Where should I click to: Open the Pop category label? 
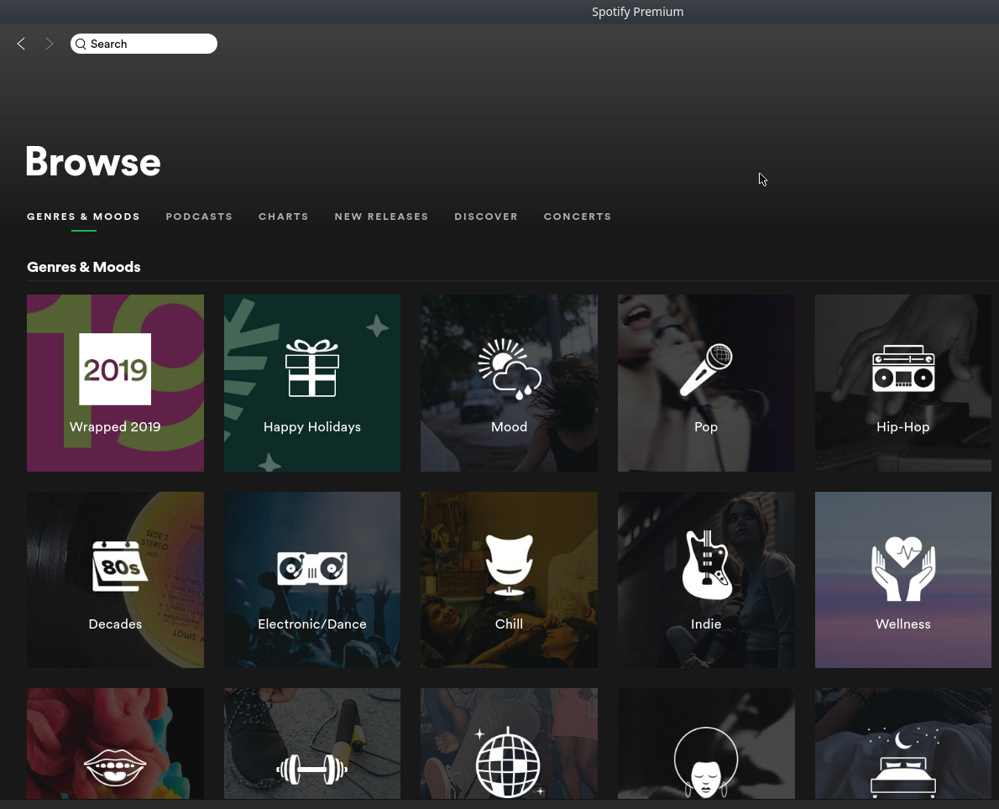point(706,427)
